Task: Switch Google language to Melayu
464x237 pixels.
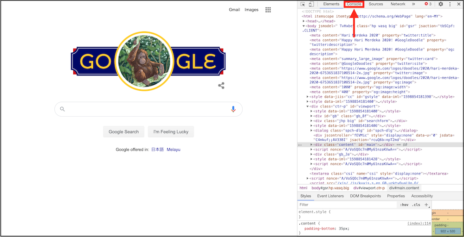Action: (x=174, y=150)
